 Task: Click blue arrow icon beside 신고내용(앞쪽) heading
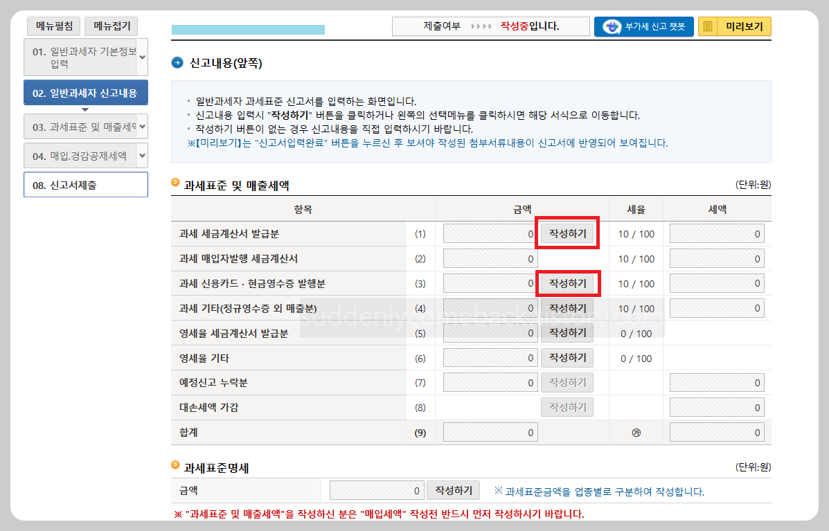click(x=177, y=62)
